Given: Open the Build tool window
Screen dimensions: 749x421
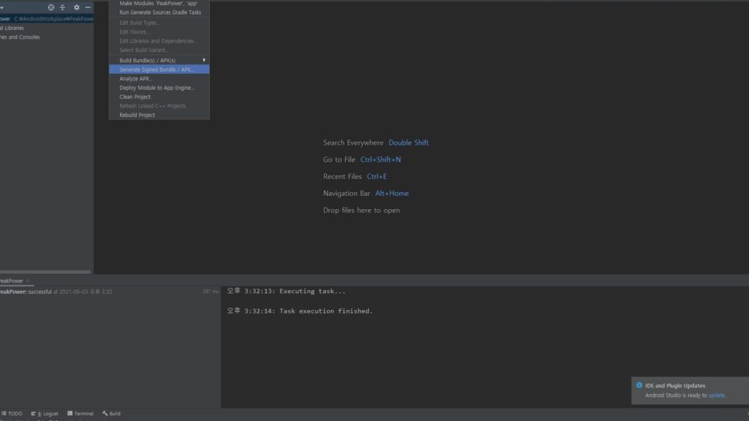Looking at the screenshot, I should tap(111, 414).
